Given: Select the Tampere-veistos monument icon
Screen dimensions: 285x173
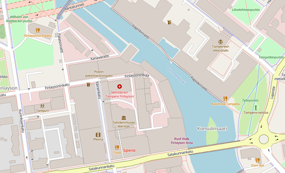Looking at the screenshot, I should [x=256, y=108].
